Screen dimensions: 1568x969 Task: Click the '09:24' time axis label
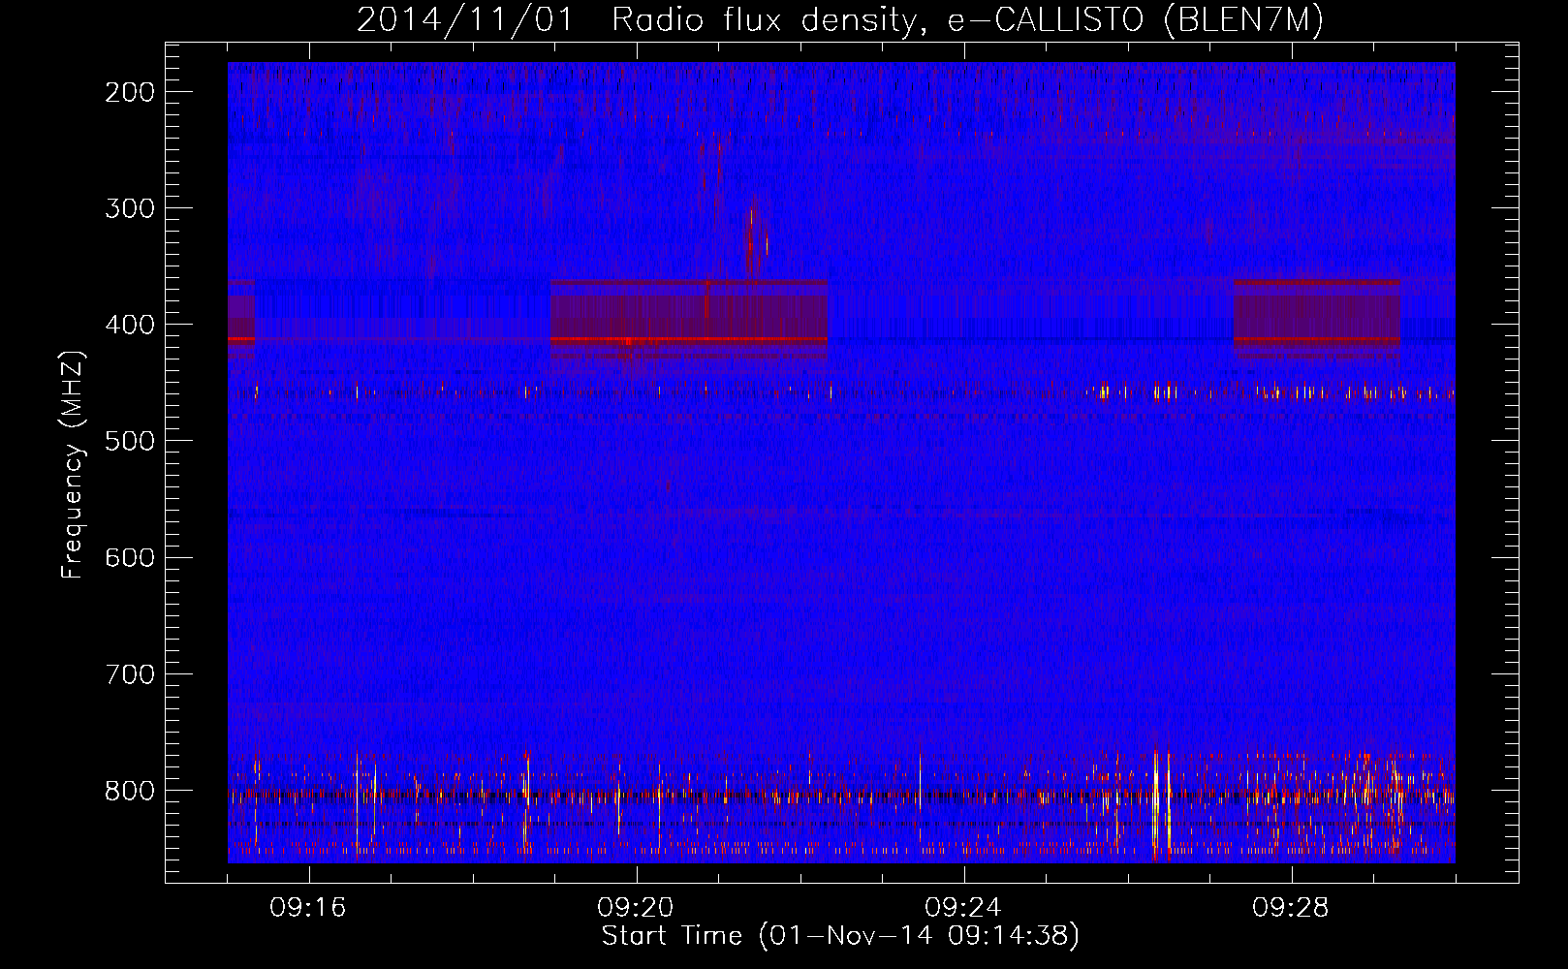[x=963, y=908]
